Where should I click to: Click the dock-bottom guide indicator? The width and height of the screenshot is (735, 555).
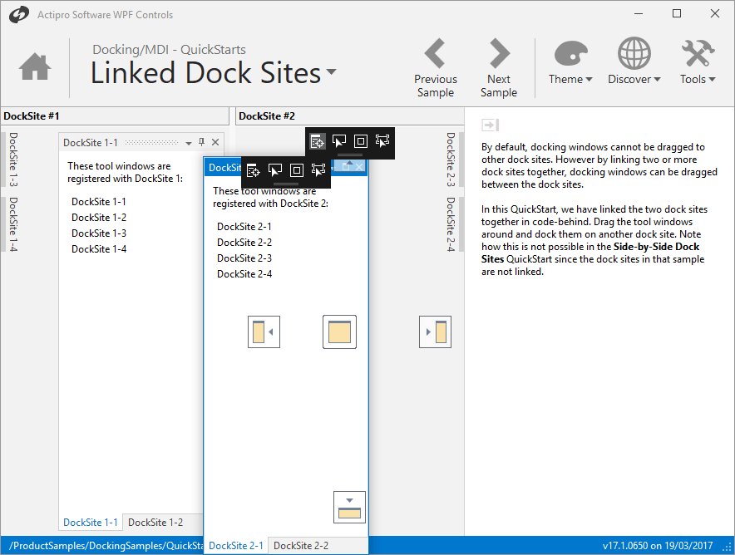pyautogui.click(x=349, y=507)
